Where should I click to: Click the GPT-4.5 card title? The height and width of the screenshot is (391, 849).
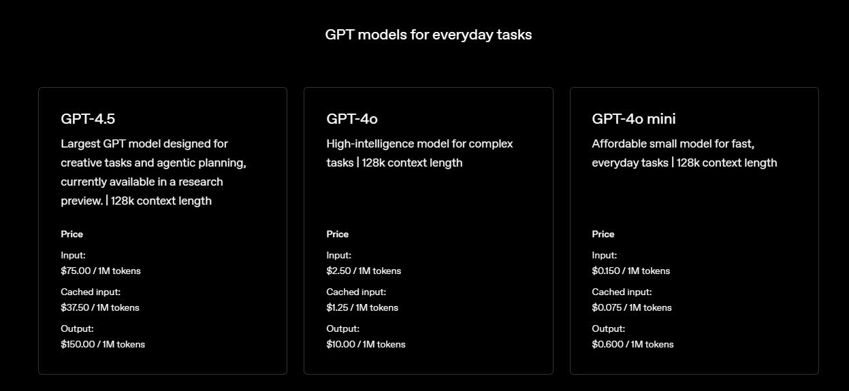click(88, 119)
